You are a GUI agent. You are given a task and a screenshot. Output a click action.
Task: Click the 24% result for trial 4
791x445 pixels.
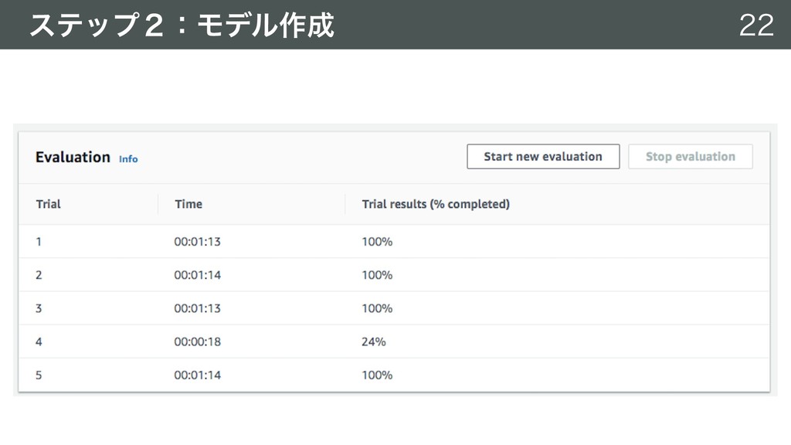coord(373,341)
